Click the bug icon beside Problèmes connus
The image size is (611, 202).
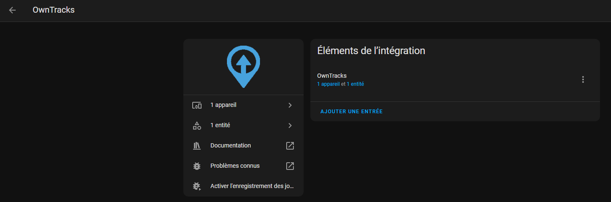[196, 166]
